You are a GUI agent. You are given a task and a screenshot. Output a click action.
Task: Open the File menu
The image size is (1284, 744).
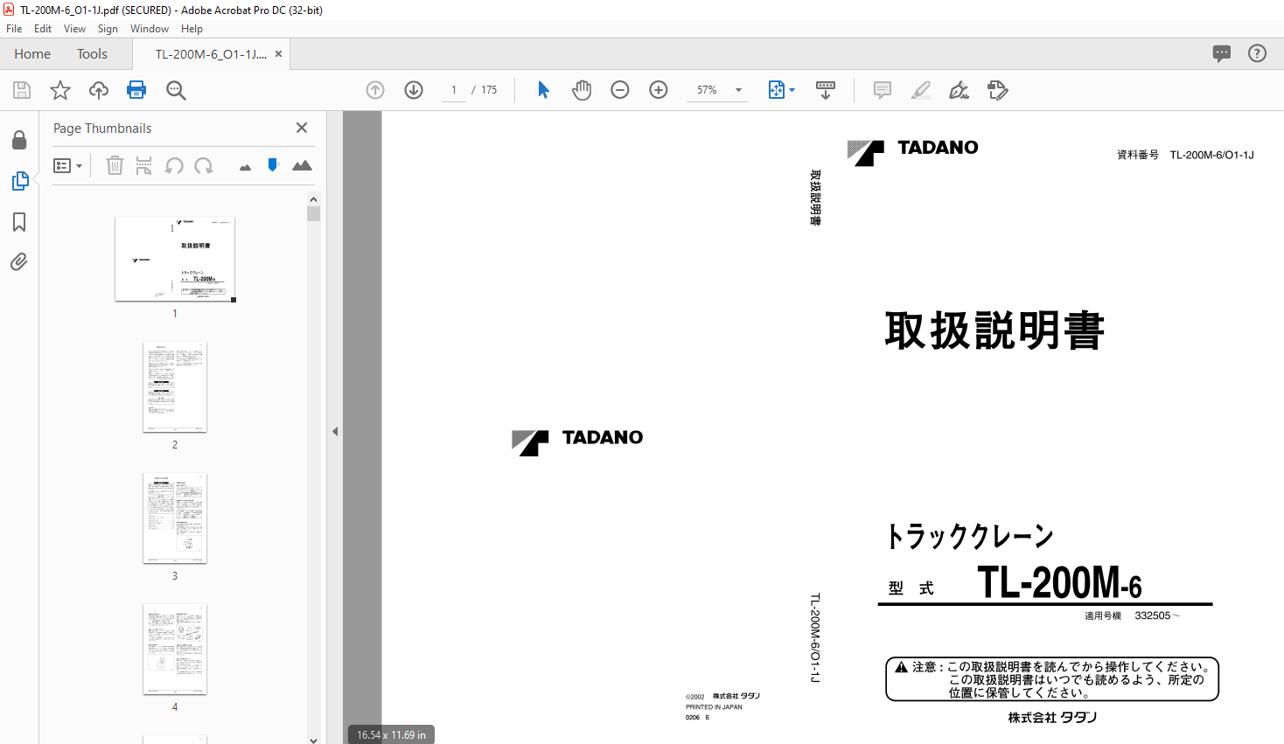coord(14,29)
